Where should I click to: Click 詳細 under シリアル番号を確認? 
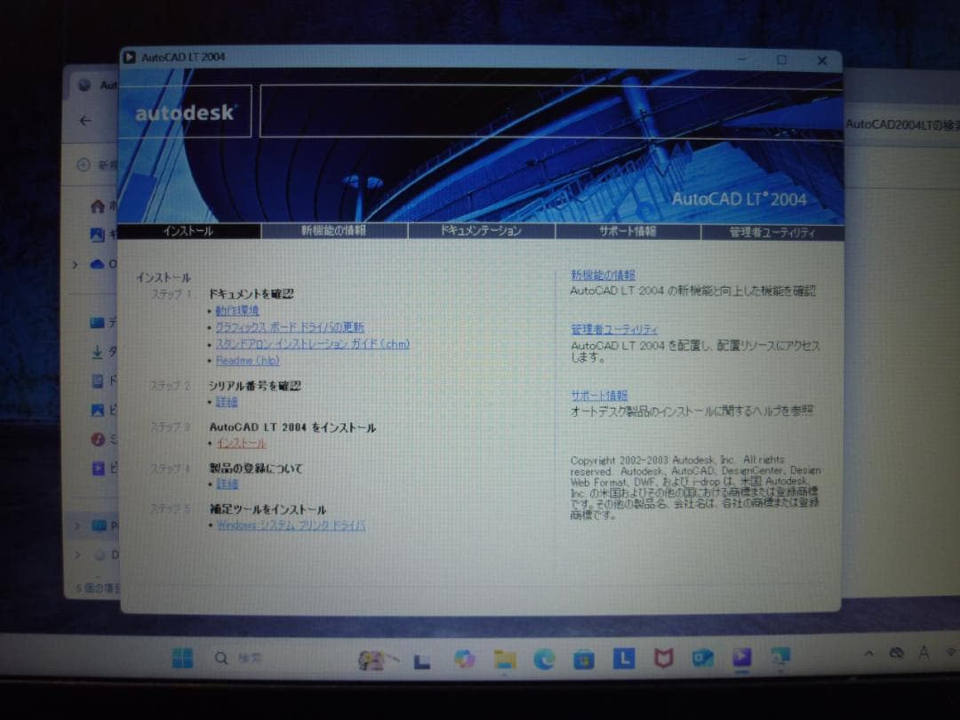227,402
